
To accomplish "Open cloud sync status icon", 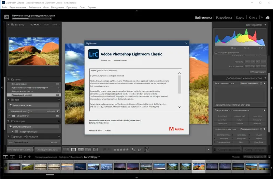I will (x=268, y=18).
